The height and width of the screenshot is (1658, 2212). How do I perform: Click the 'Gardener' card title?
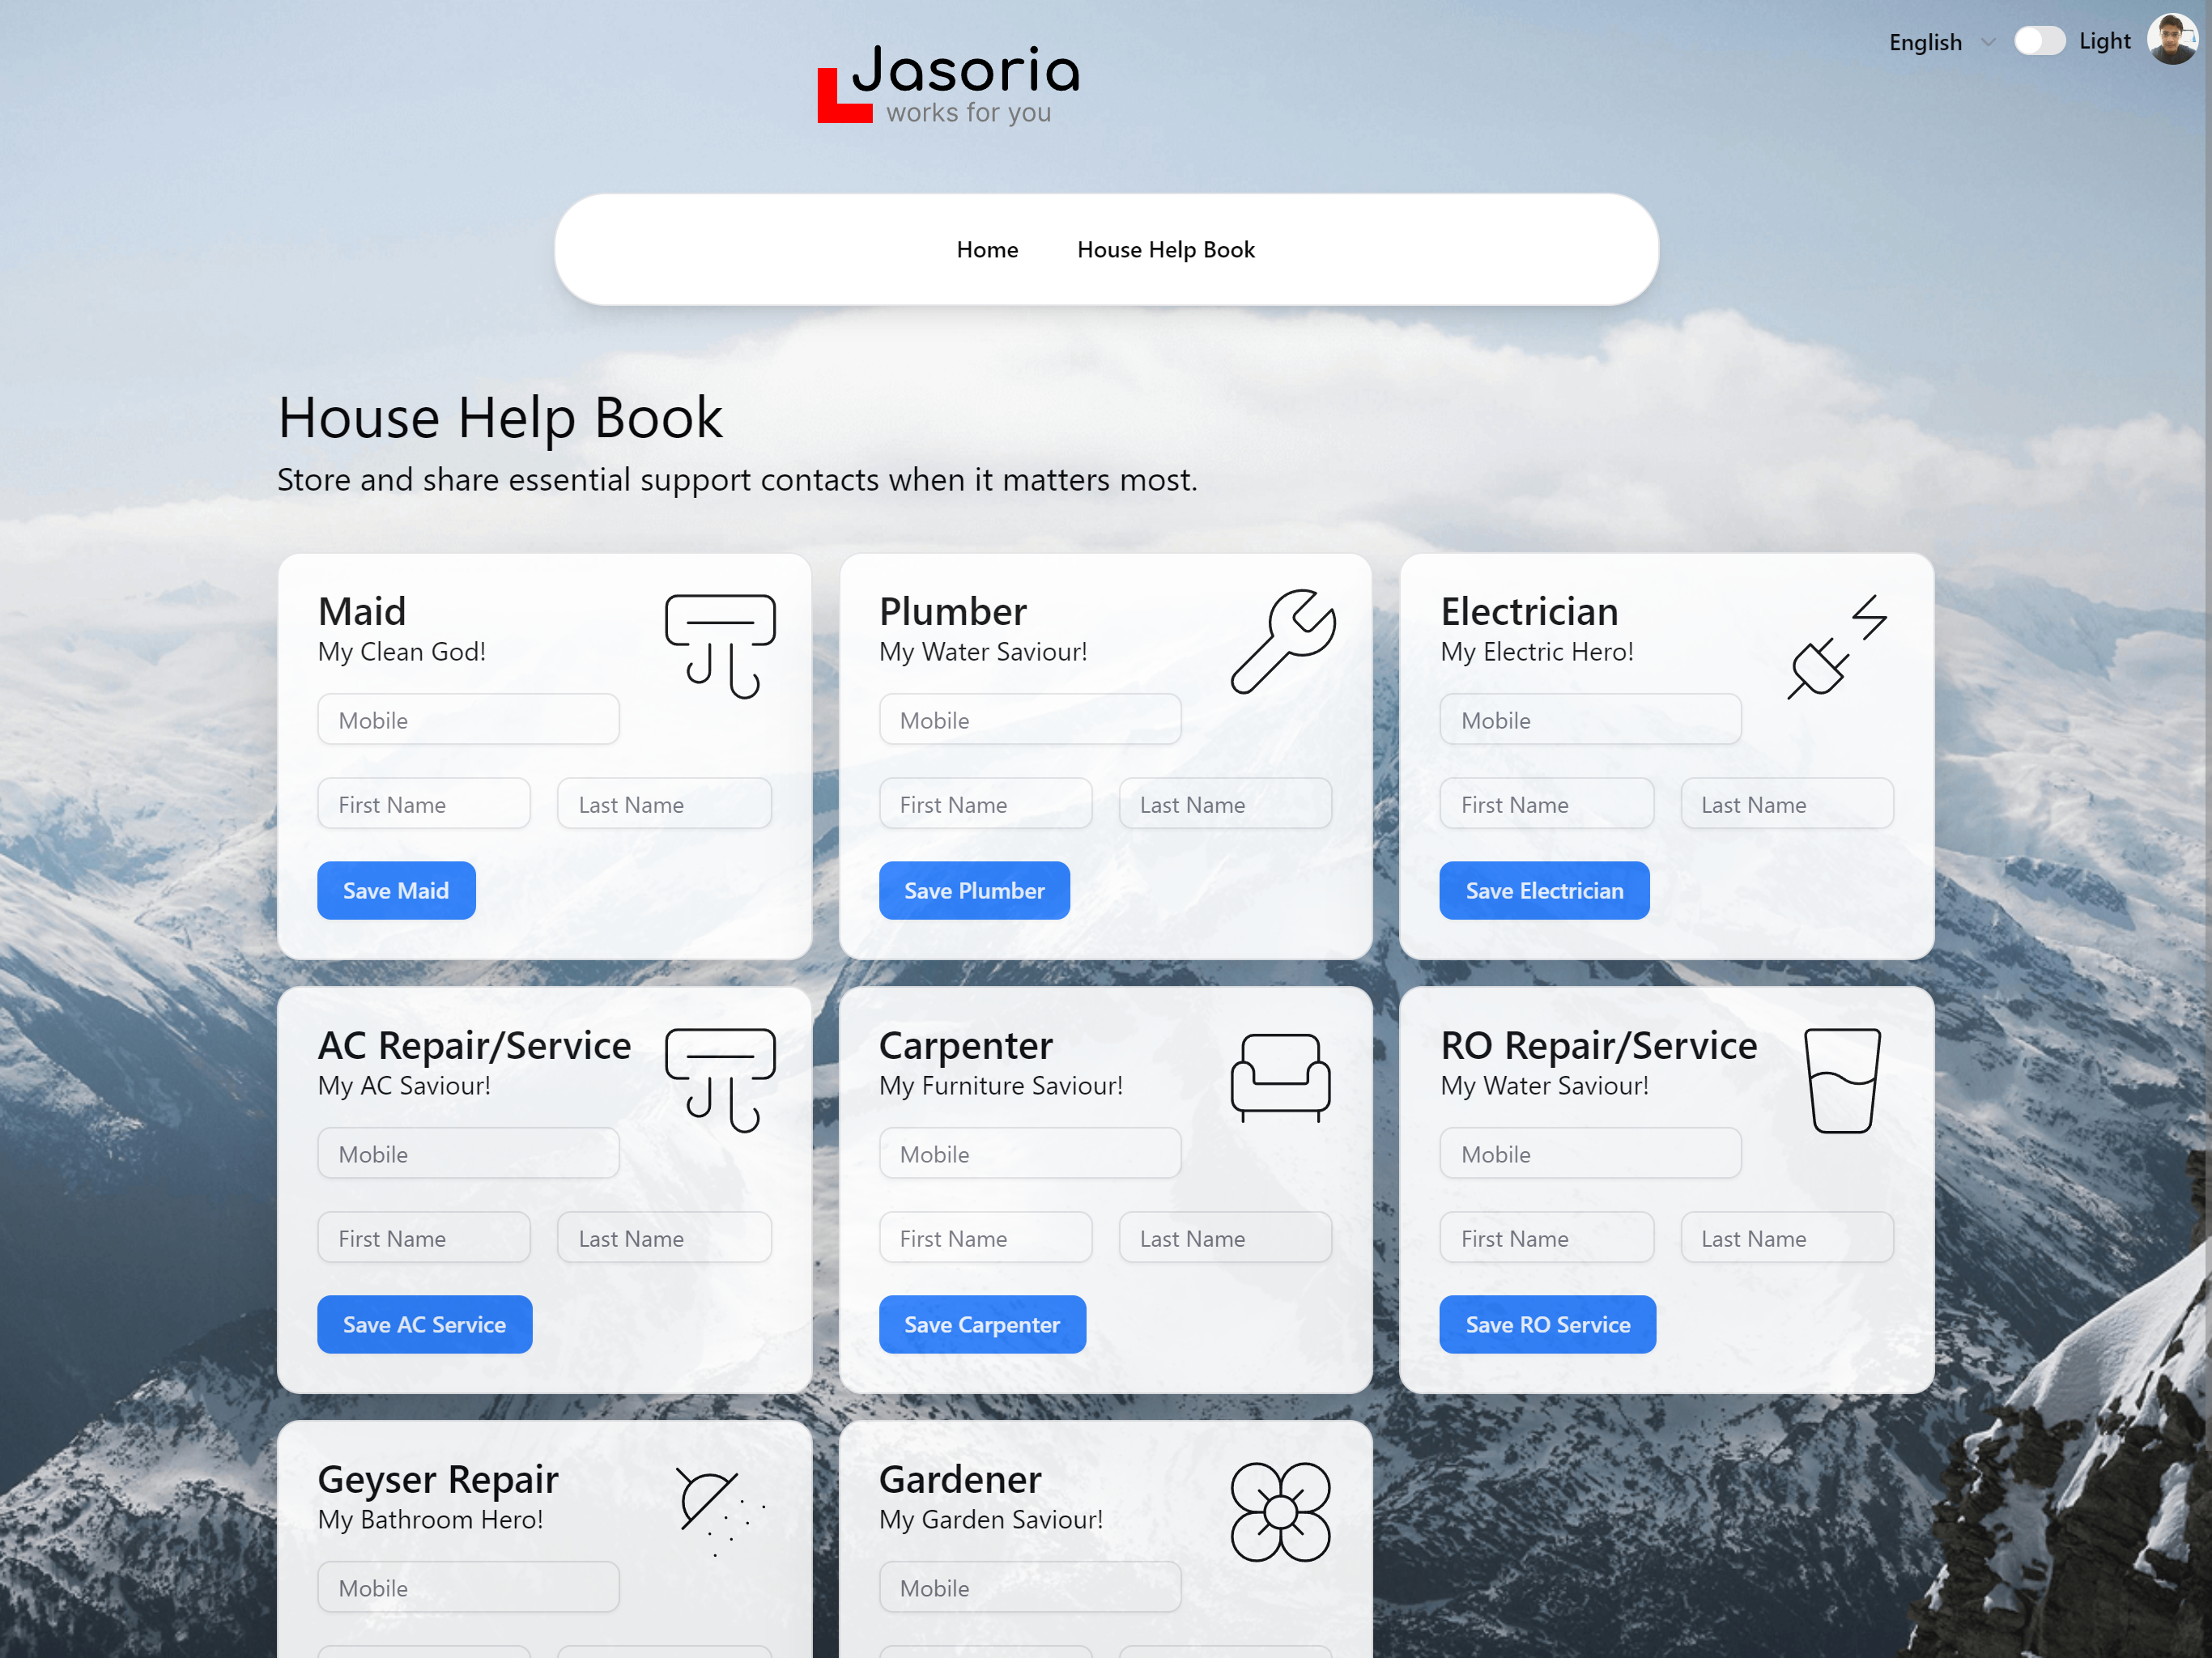(960, 1479)
